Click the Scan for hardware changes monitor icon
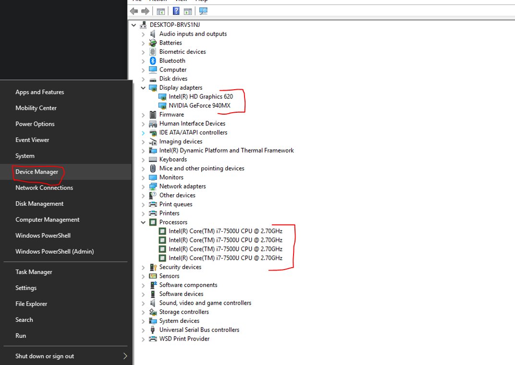This screenshot has height=365, width=515. [203, 11]
